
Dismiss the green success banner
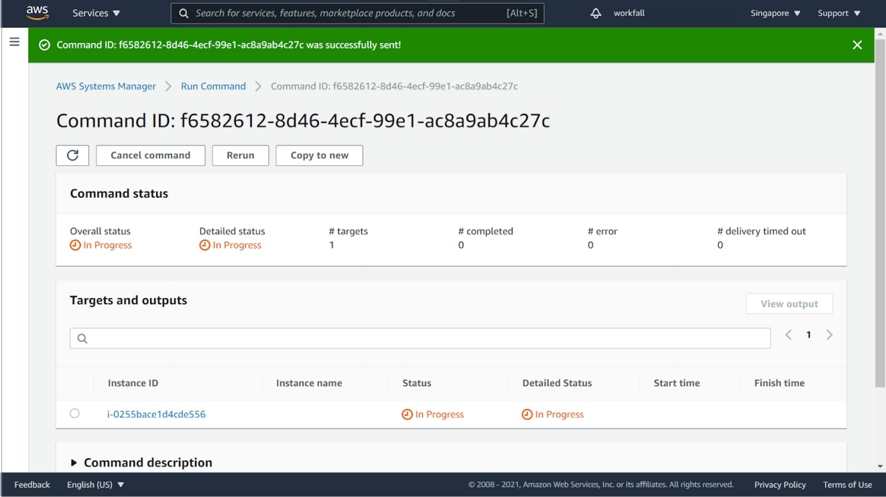pyautogui.click(x=857, y=45)
